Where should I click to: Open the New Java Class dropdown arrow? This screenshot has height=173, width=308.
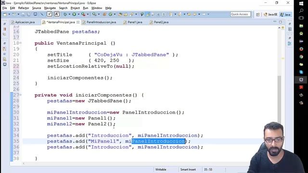coord(115,14)
